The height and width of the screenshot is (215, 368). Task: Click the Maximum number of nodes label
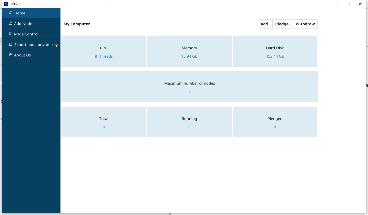tap(189, 83)
